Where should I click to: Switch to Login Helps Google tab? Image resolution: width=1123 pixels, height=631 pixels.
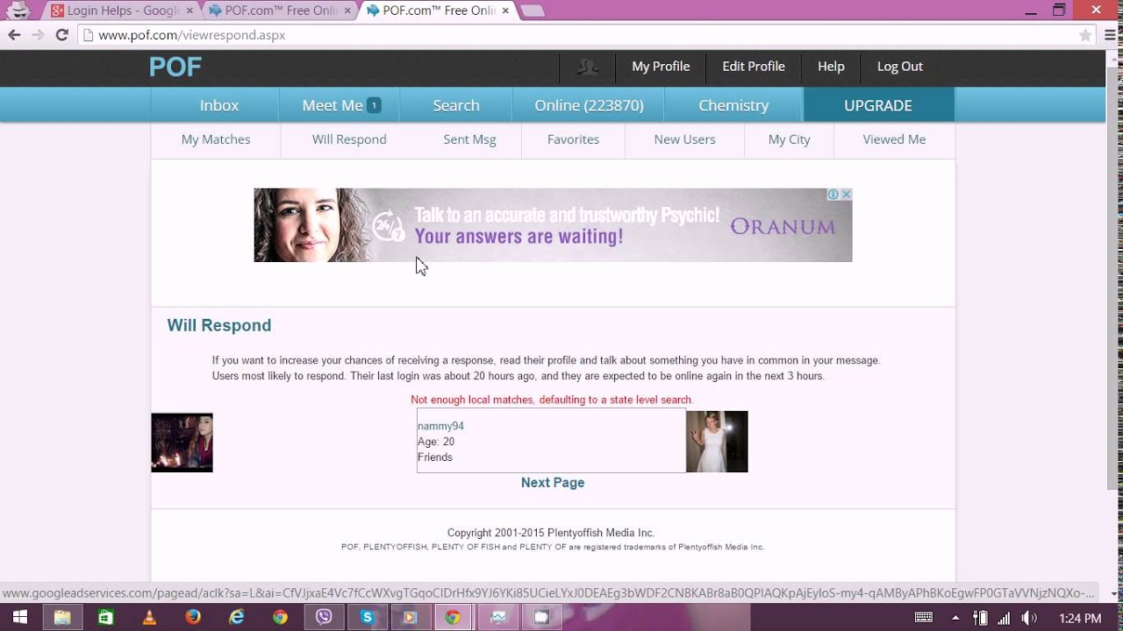coord(123,11)
